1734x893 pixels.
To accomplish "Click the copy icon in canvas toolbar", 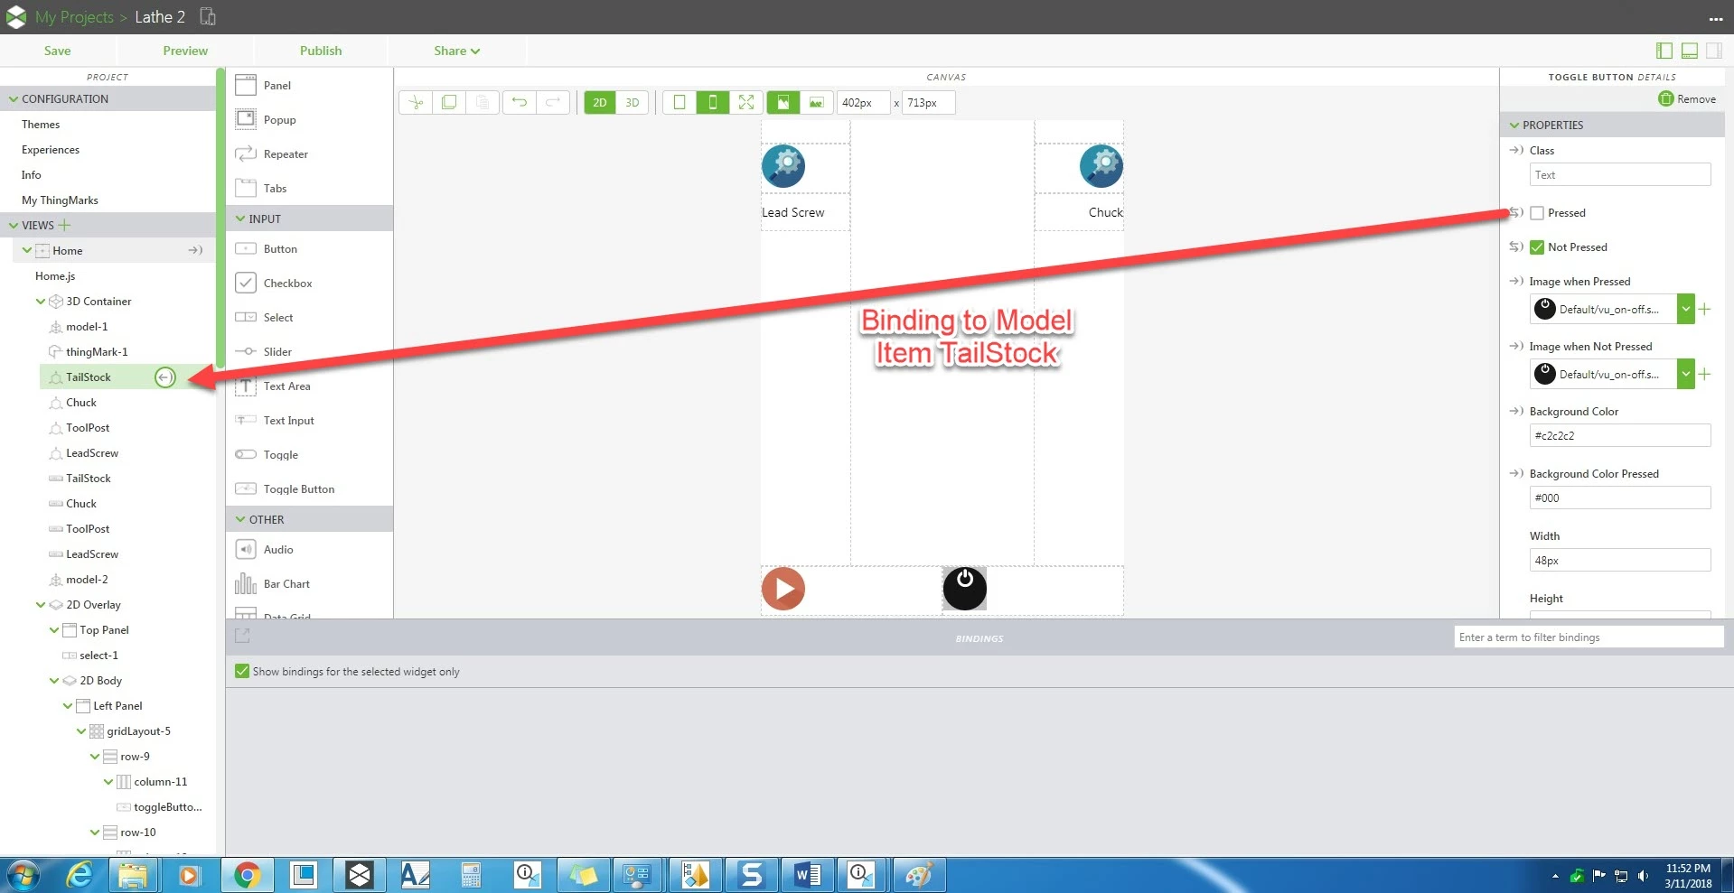I will (449, 103).
